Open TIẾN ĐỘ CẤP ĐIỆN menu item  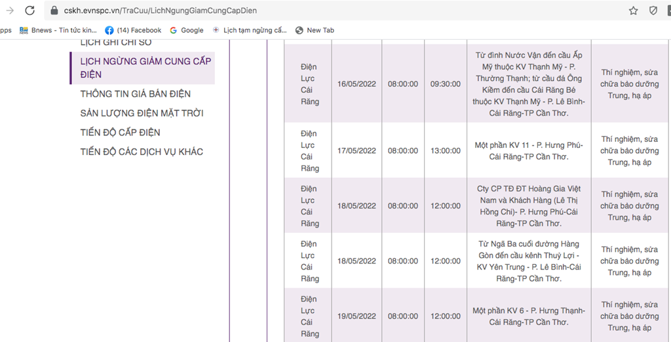click(120, 133)
